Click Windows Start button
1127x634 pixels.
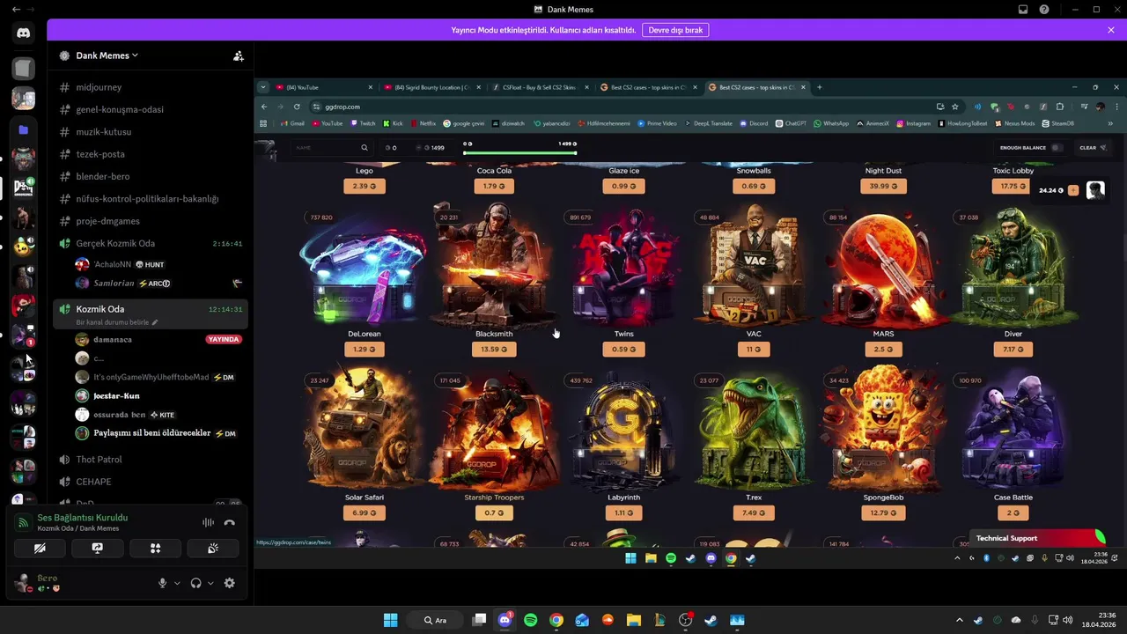pos(390,620)
